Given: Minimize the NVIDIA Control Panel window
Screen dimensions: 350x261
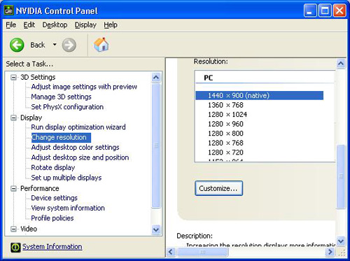Looking at the screenshot, I should pyautogui.click(x=310, y=10).
